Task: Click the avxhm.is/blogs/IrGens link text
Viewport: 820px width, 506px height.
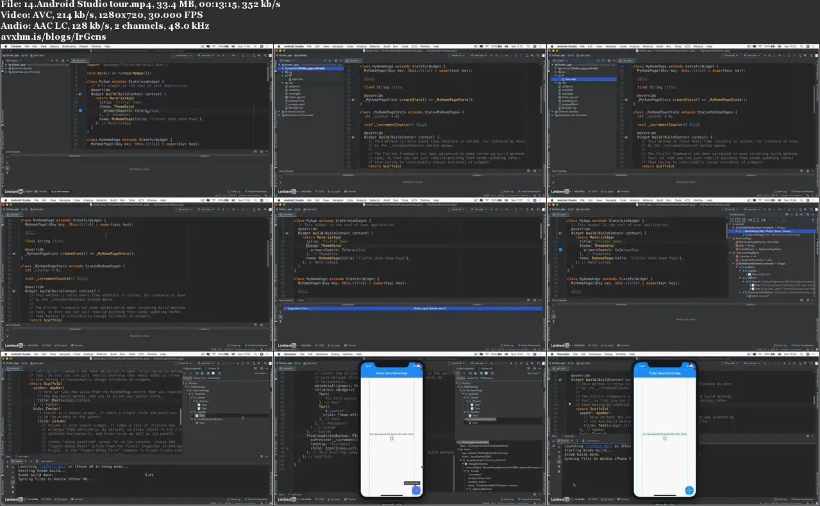Action: click(54, 37)
